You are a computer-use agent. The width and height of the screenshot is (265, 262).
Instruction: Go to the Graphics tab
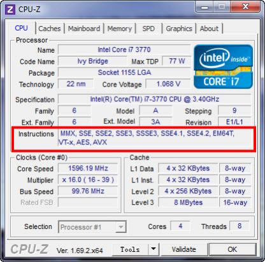179,29
